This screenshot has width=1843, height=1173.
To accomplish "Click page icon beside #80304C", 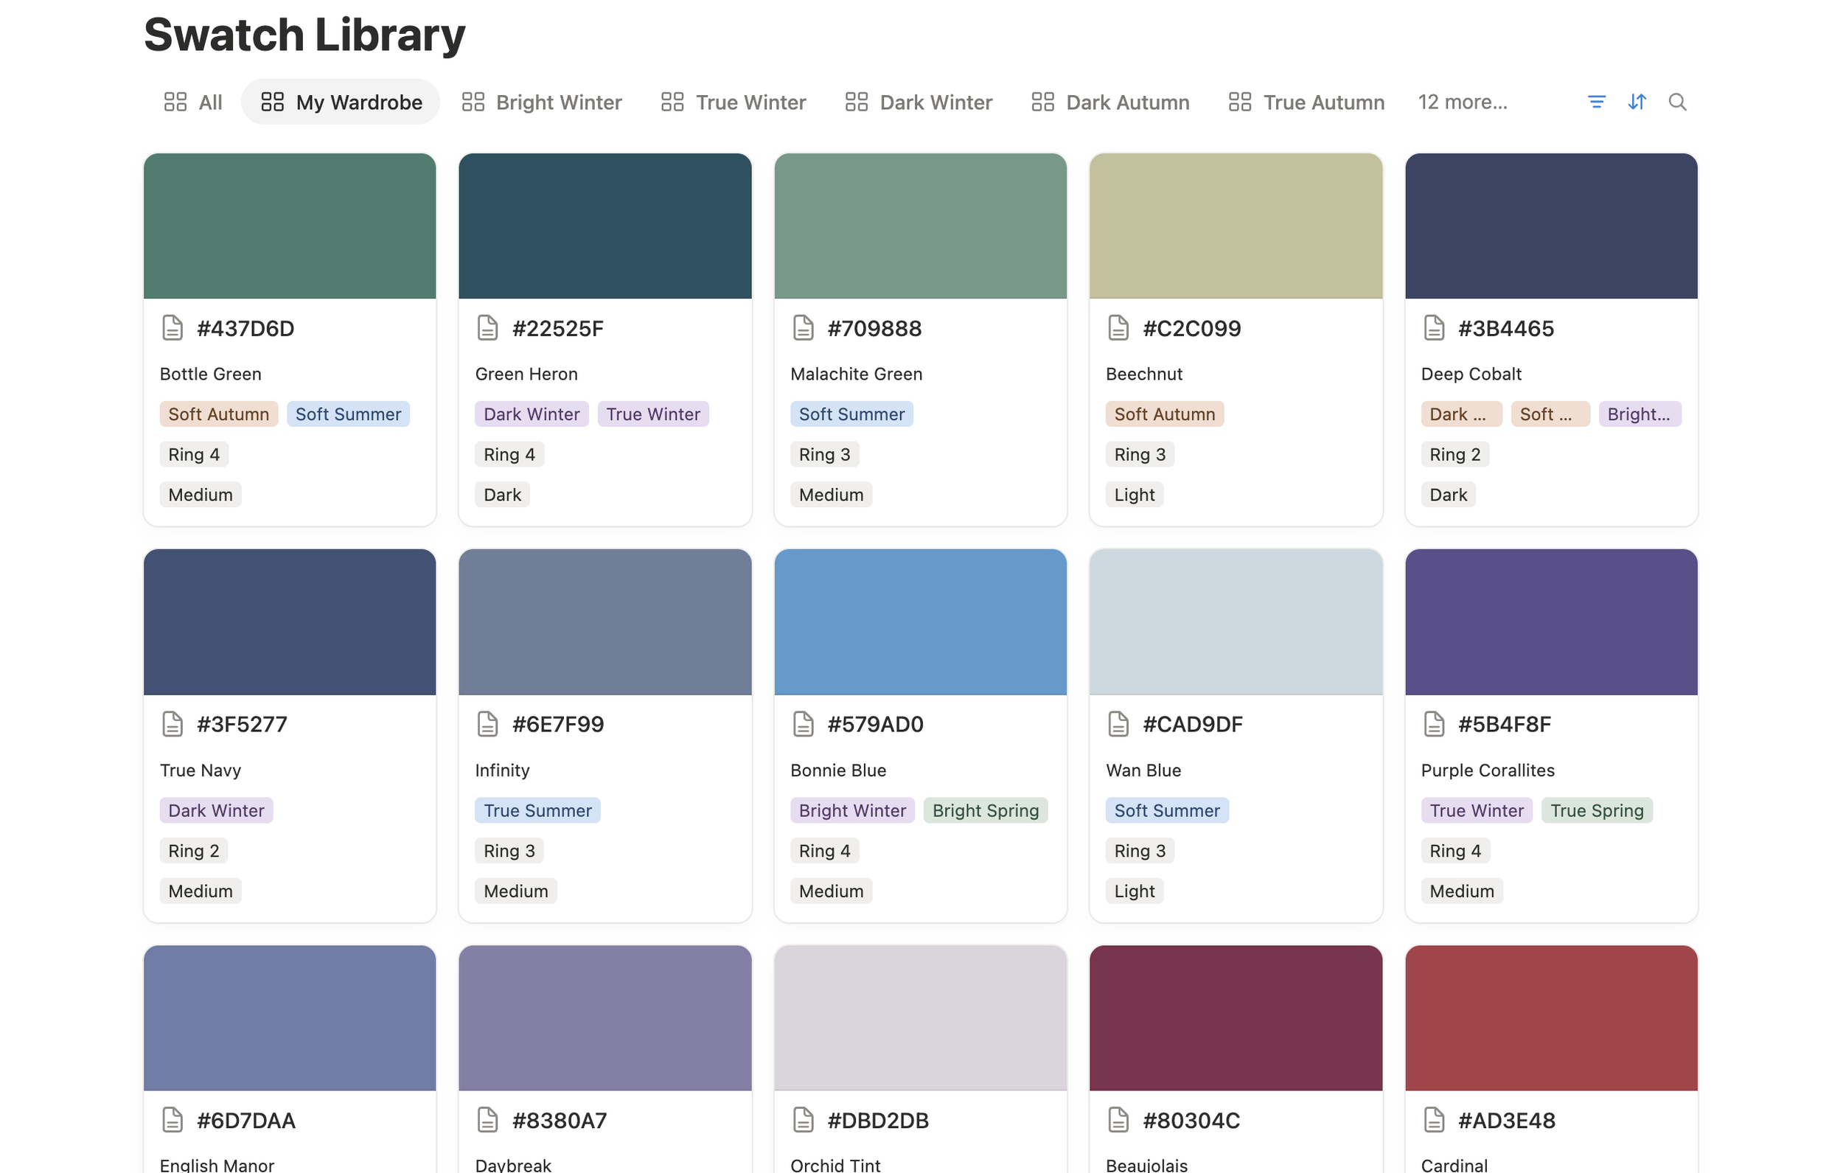I will point(1118,1119).
